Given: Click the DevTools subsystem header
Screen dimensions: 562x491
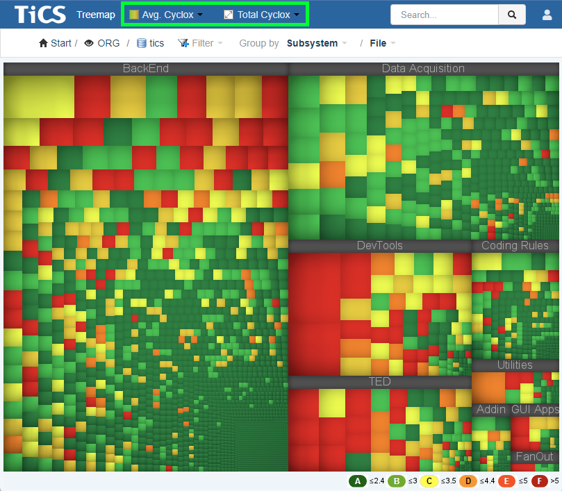Looking at the screenshot, I should coord(379,246).
